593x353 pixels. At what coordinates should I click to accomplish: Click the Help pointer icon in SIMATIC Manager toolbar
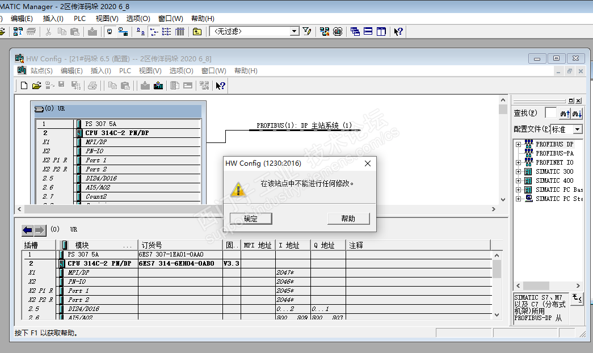(398, 31)
